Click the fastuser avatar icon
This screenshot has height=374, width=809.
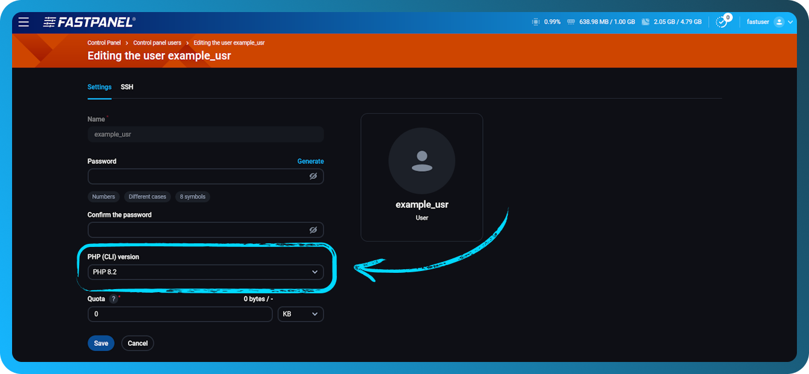tap(781, 21)
